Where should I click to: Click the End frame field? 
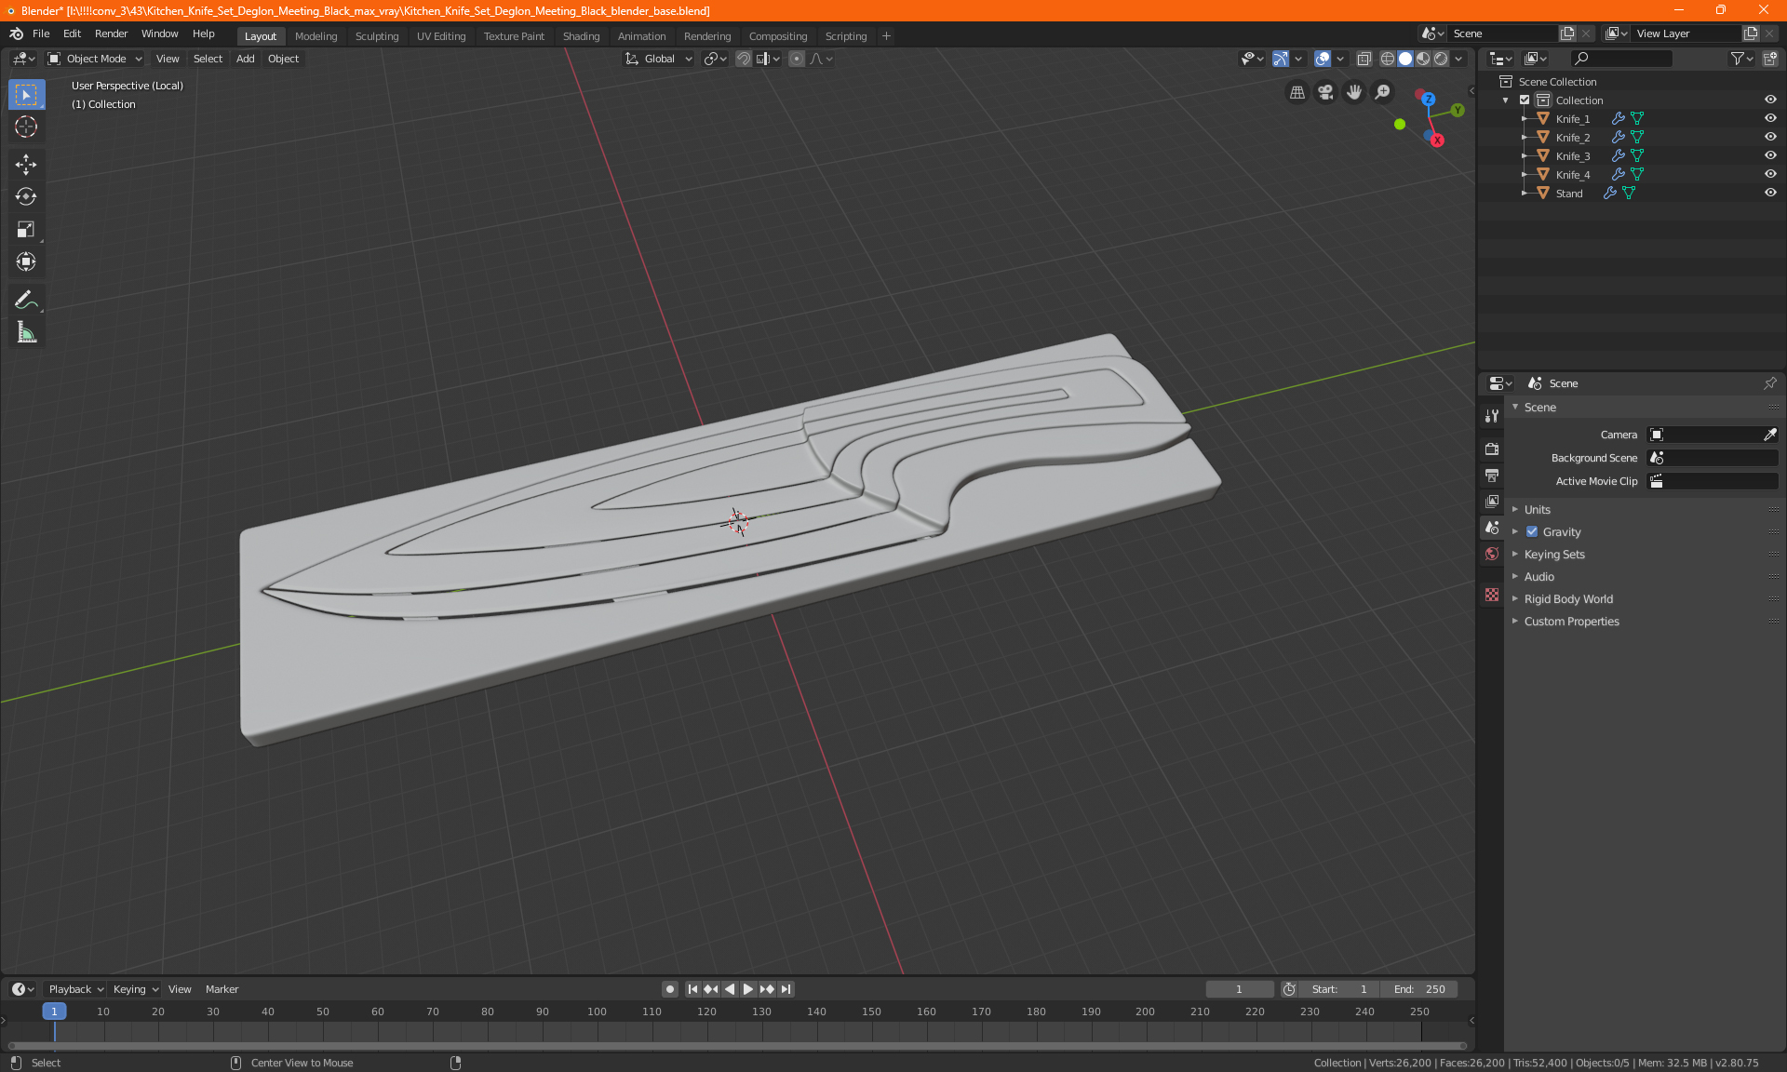coord(1419,989)
